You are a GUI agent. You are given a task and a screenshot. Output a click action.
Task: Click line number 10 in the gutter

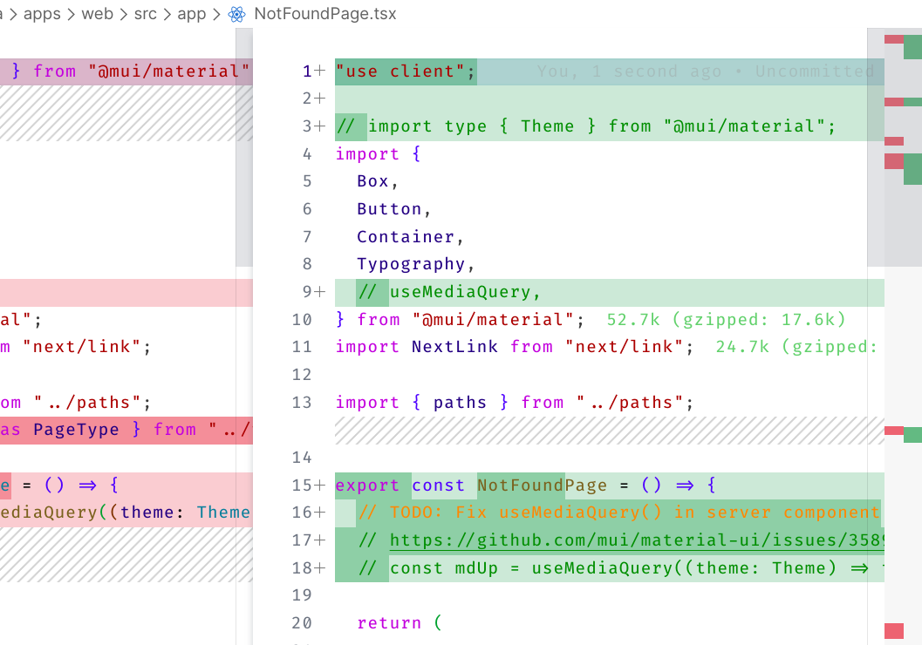pos(302,319)
